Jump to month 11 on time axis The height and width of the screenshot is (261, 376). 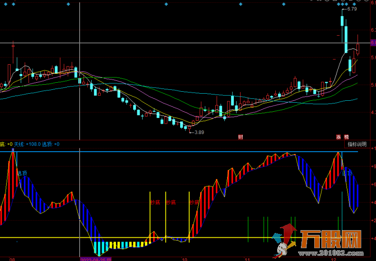[x=247, y=259]
